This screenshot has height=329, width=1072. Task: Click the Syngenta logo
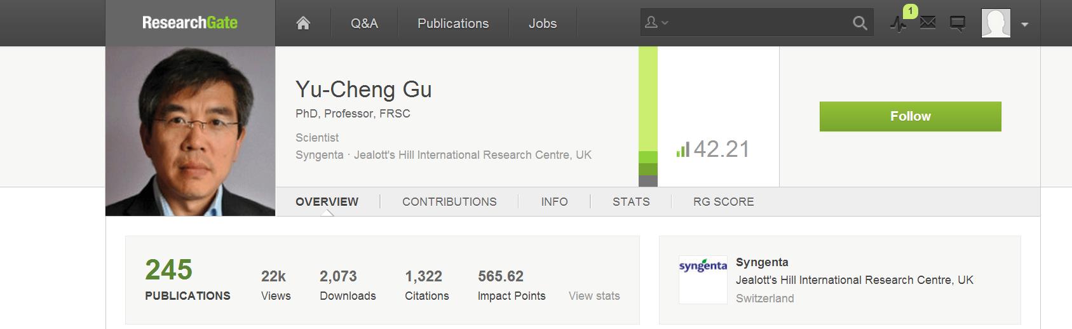[x=703, y=279]
